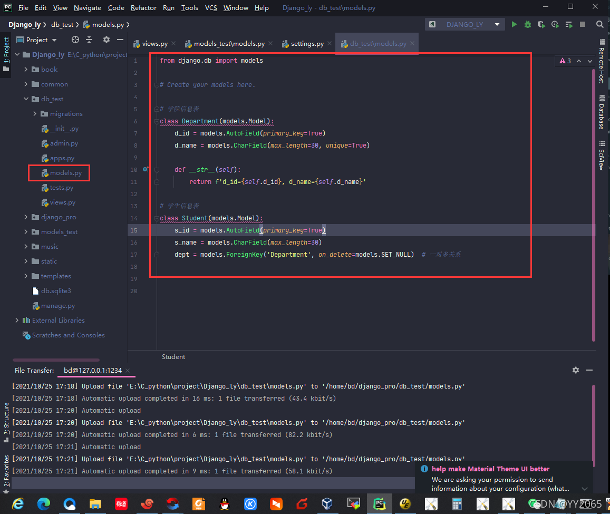Open PyCharm from the Windows taskbar
This screenshot has height=514, width=610.
(379, 504)
